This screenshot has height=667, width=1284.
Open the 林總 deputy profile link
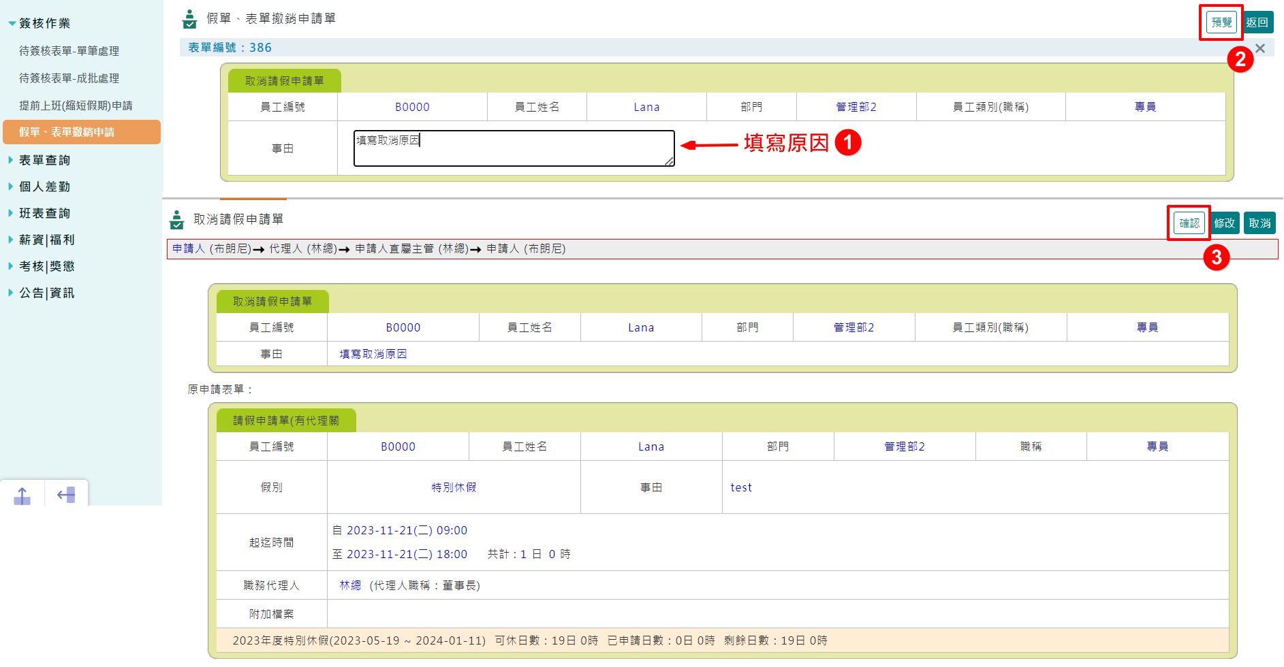(x=349, y=585)
